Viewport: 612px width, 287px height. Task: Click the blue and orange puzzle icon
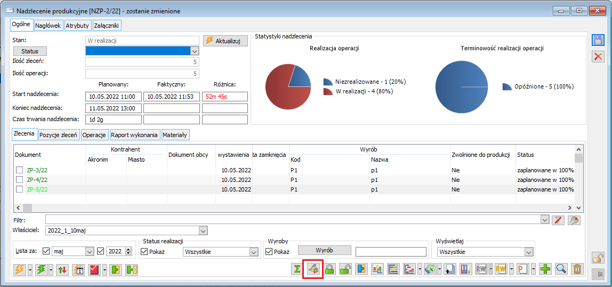[363, 269]
